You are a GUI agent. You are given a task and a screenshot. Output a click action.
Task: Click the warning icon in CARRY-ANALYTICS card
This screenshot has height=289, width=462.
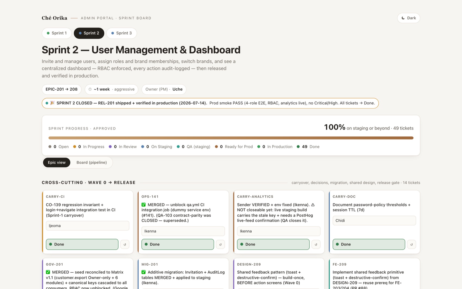[313, 205]
